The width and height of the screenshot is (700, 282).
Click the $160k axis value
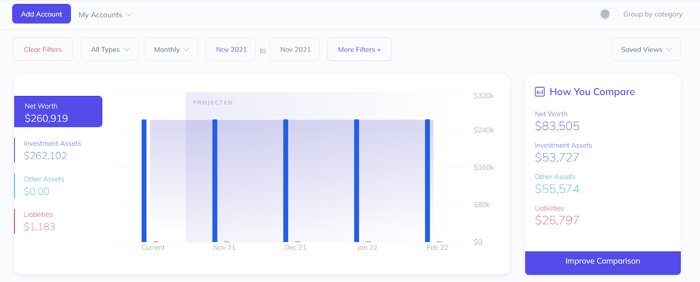(x=484, y=167)
